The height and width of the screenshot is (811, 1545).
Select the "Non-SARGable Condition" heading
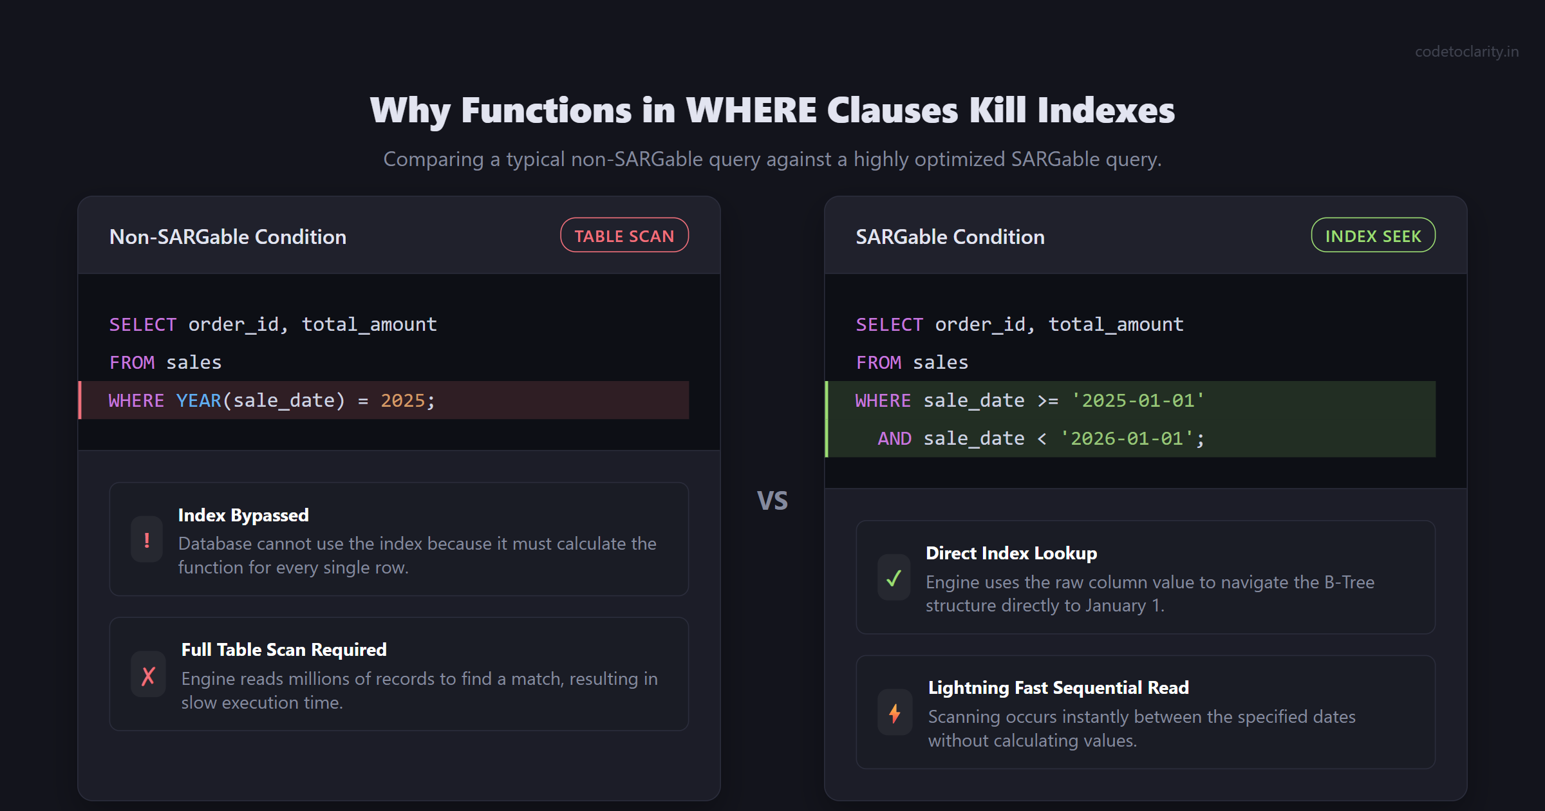coord(228,237)
